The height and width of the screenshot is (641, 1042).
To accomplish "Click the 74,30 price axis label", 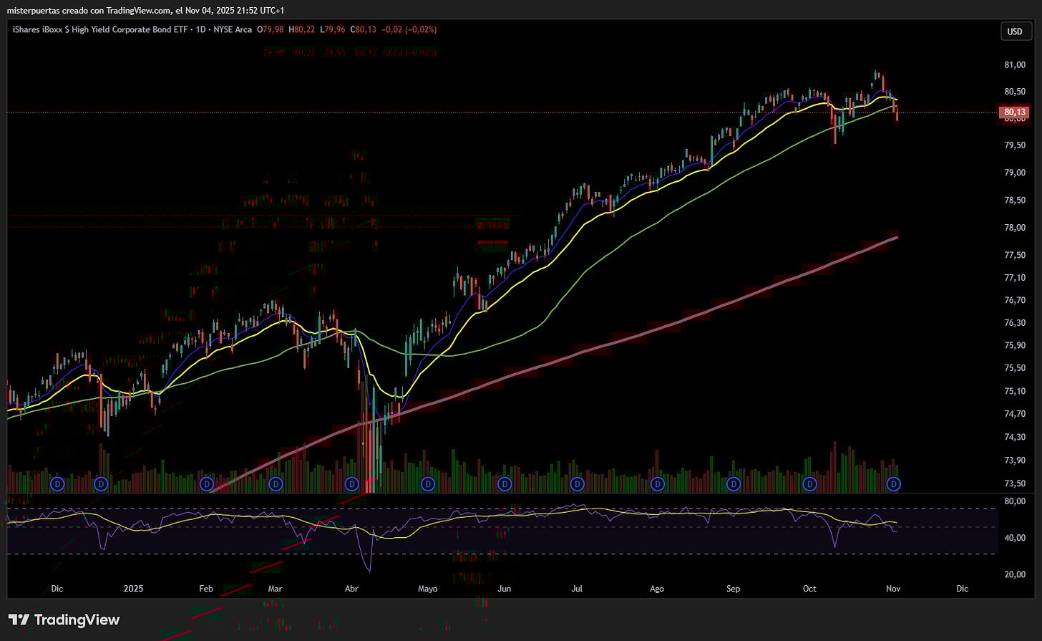I will (1014, 437).
